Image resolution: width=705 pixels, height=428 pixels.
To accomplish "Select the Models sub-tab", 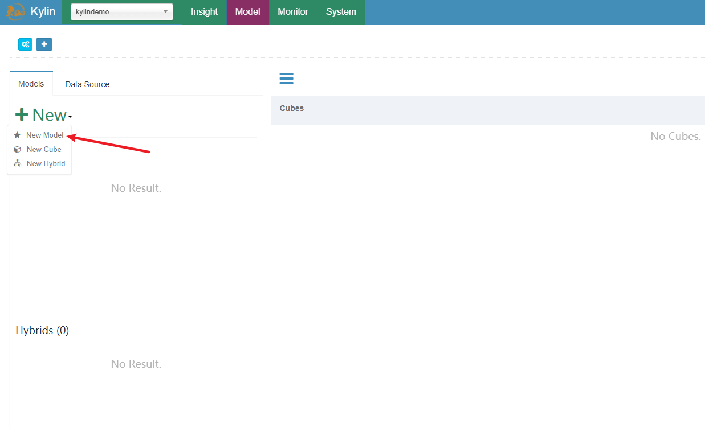I will [31, 84].
